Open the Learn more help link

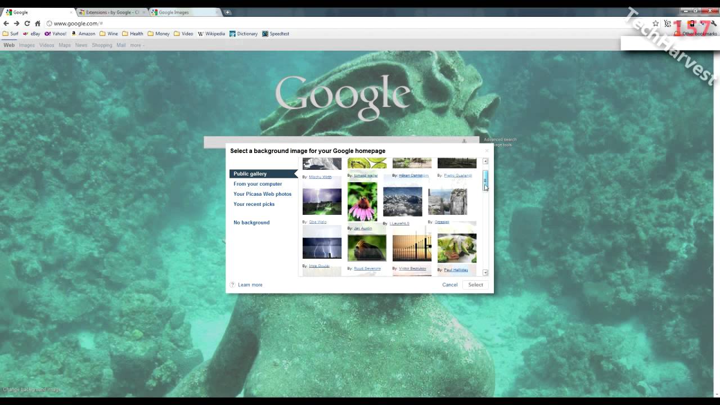coord(250,285)
